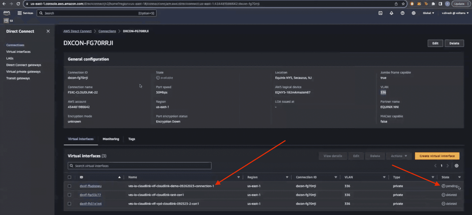Close the Direct Connect sidebar
This screenshot has height=215, width=472.
click(48, 31)
